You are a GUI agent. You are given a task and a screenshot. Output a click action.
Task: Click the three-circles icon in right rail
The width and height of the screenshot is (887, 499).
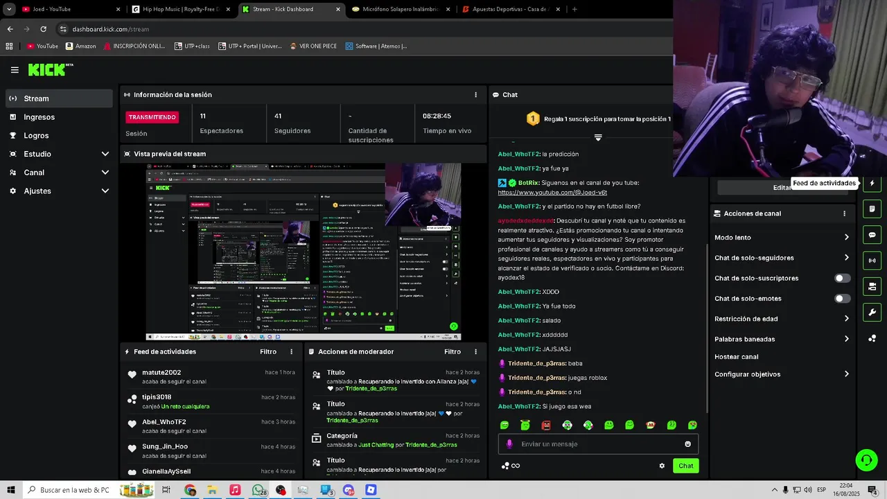[x=872, y=338]
